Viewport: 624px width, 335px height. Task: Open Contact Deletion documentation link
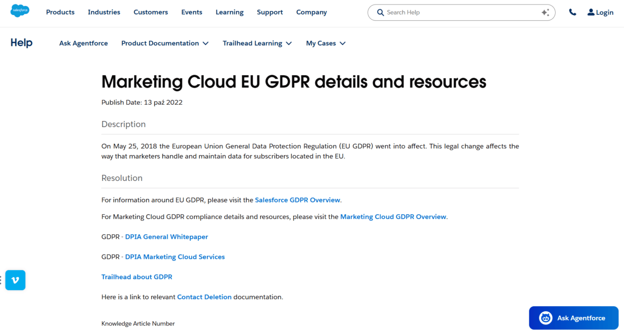click(204, 297)
